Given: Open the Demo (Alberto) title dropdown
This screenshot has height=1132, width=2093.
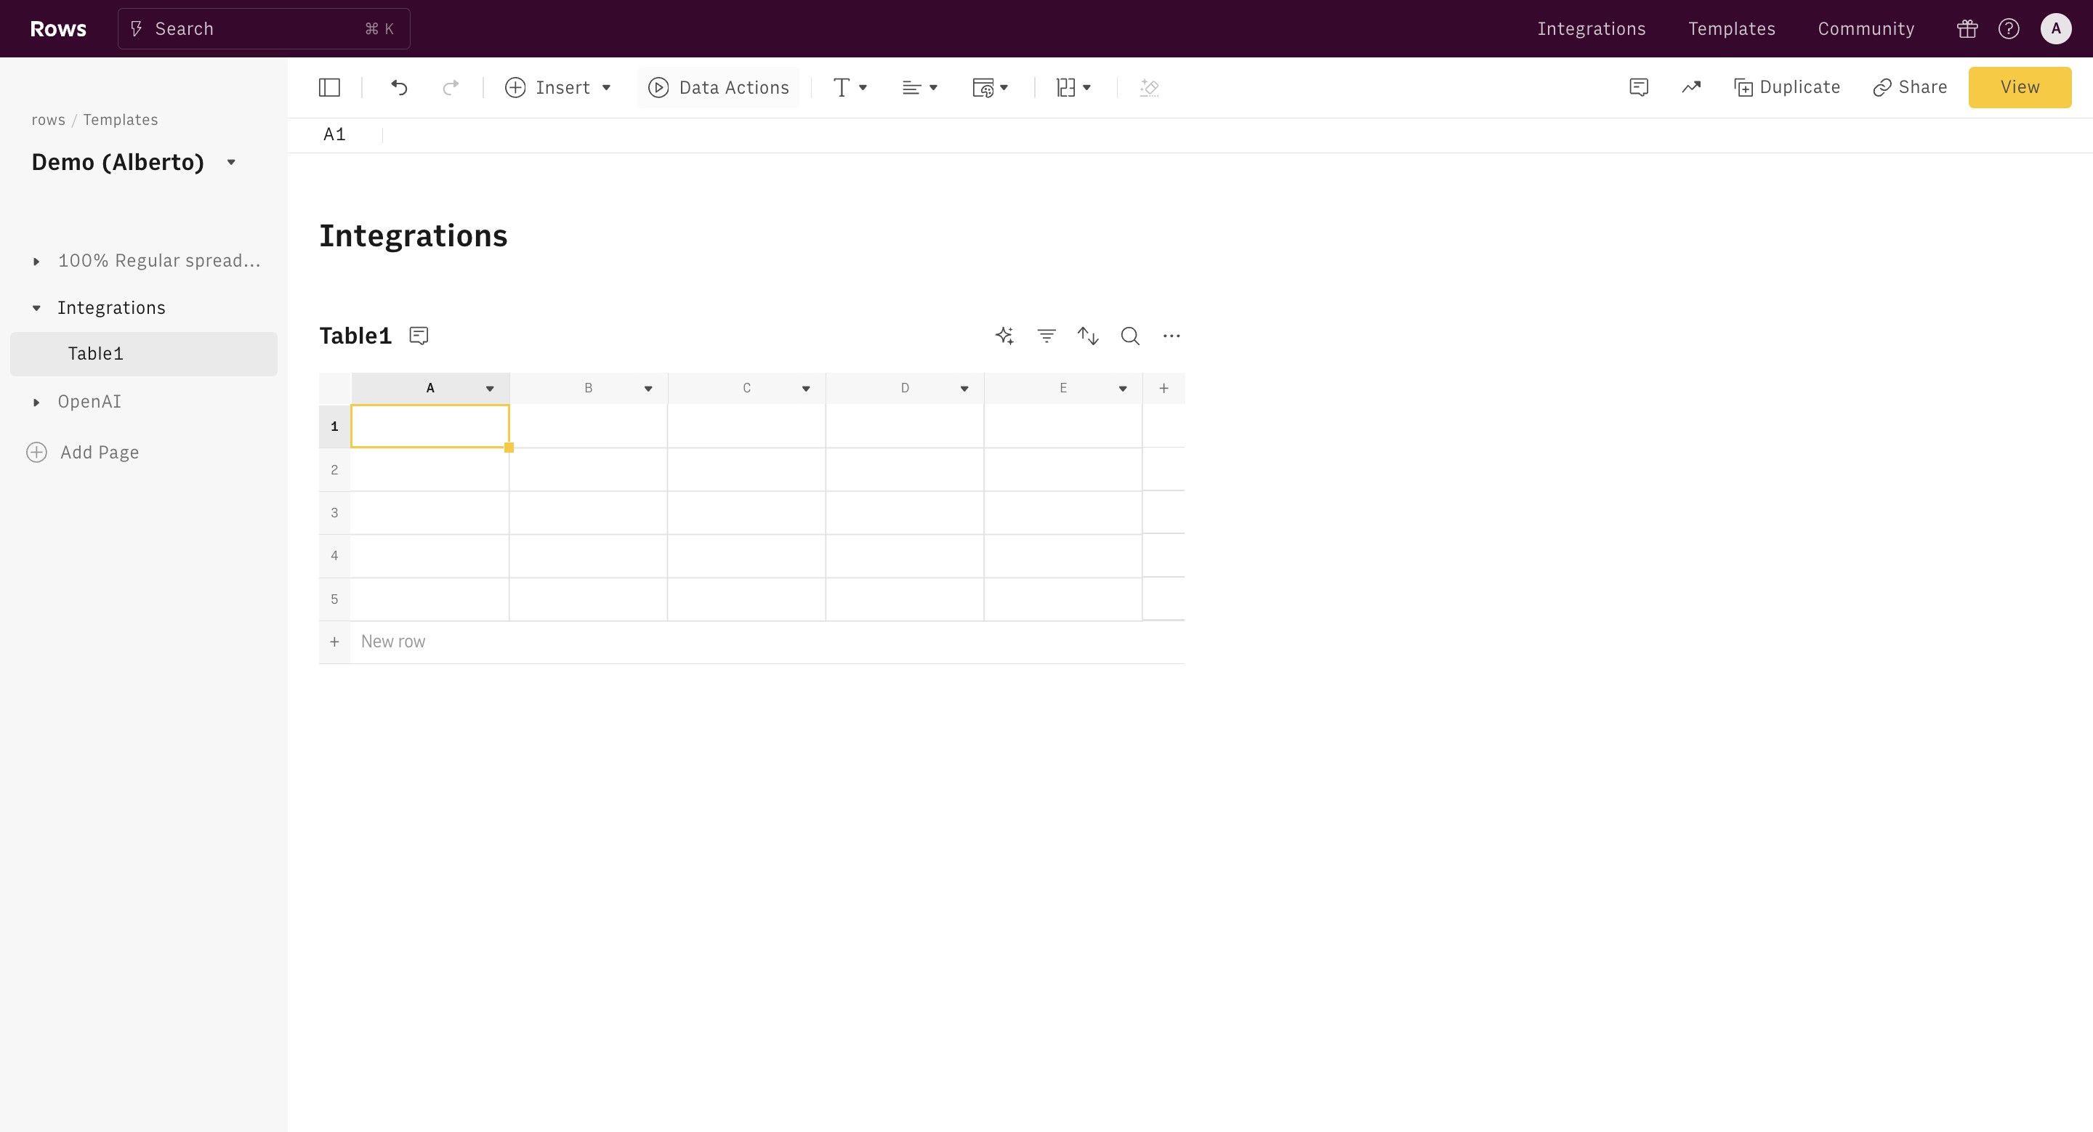Looking at the screenshot, I should (232, 163).
